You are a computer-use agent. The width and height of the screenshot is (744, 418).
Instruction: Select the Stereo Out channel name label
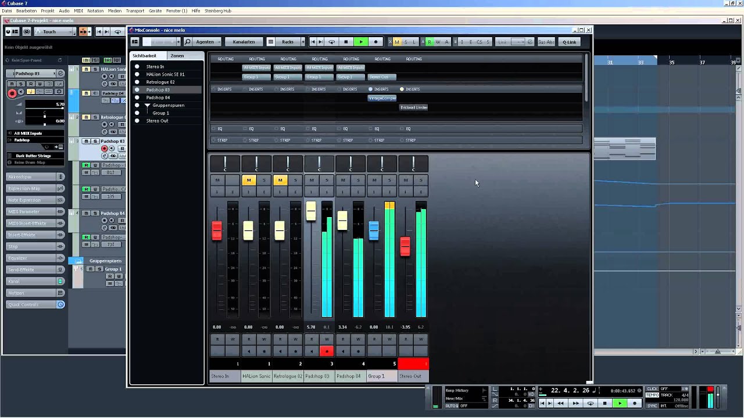click(x=413, y=376)
